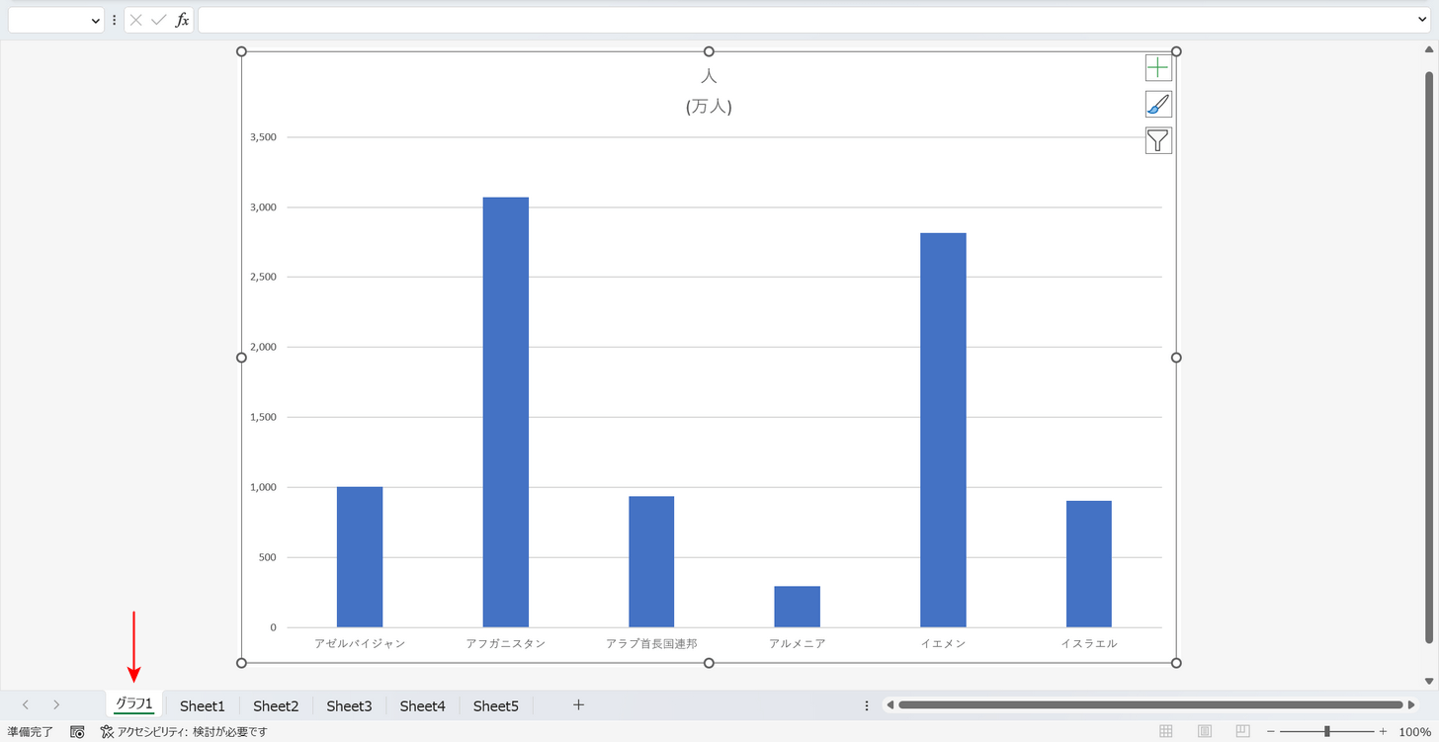Screen dimensions: 1439x742
Task: Click the Insert Function fx icon
Action: click(182, 20)
